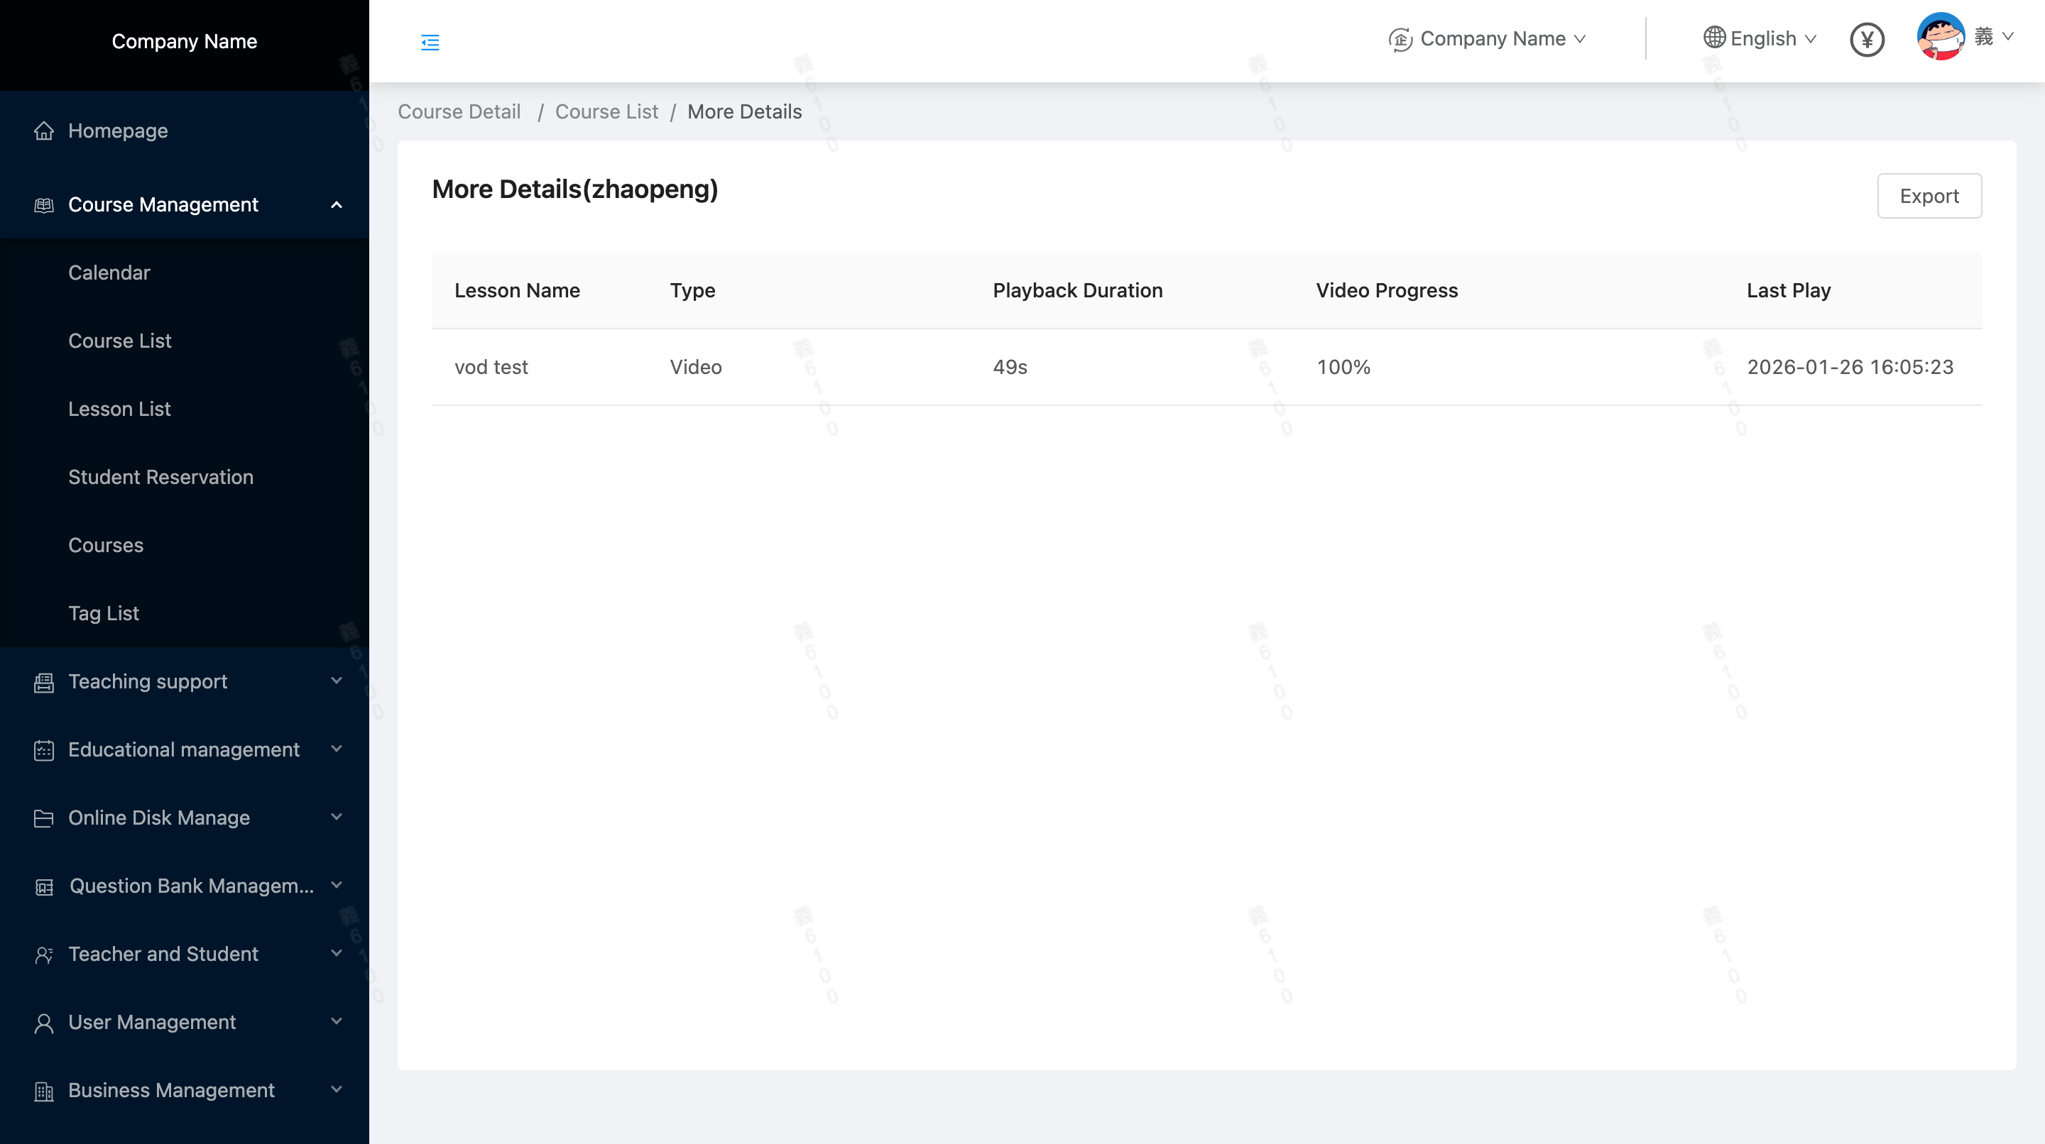Viewport: 2045px width, 1144px height.
Task: Click the Online Disk Manage folder icon
Action: [x=45, y=818]
